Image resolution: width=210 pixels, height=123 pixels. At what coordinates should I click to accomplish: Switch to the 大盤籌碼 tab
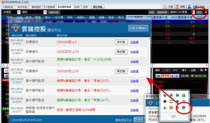click(50, 7)
